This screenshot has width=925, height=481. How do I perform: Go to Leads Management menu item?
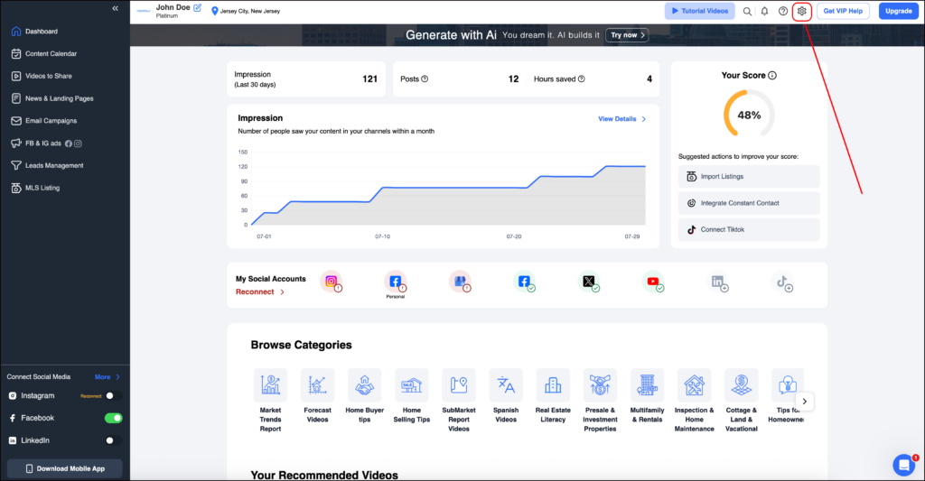(54, 166)
